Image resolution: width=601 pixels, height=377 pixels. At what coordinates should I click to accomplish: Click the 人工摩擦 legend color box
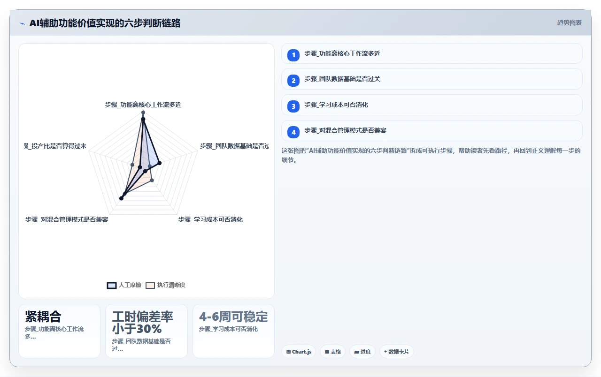(112, 285)
